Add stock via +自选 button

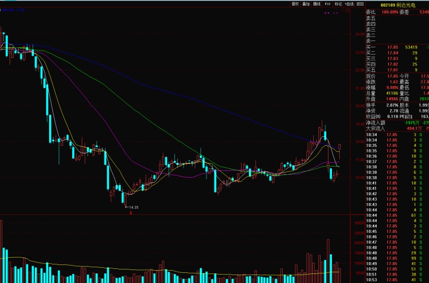(x=349, y=4)
